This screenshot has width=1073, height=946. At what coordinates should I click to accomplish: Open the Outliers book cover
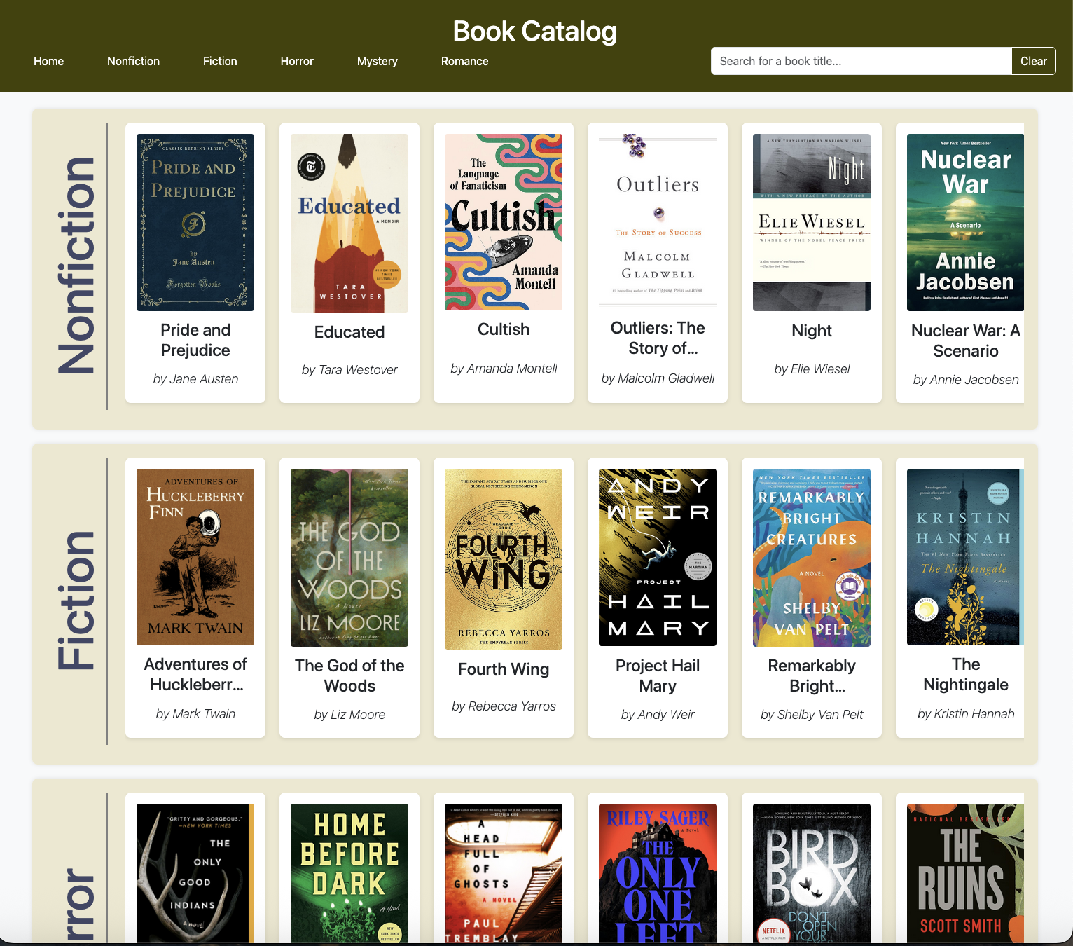pos(658,221)
